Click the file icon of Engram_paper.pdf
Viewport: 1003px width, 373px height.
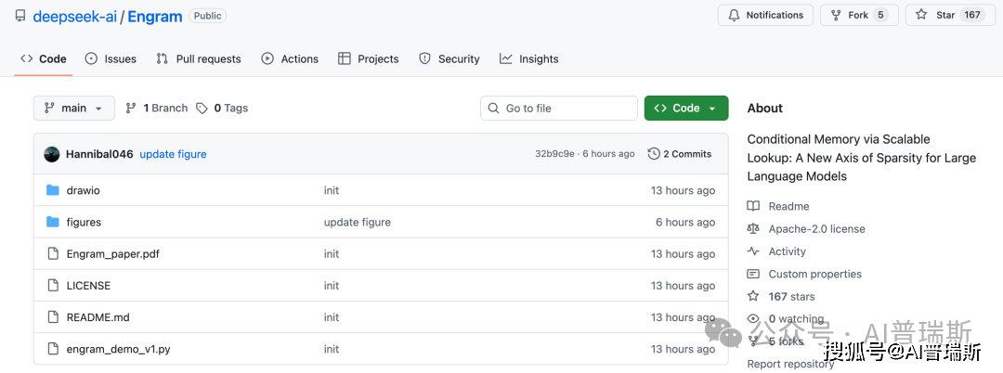pyautogui.click(x=53, y=253)
